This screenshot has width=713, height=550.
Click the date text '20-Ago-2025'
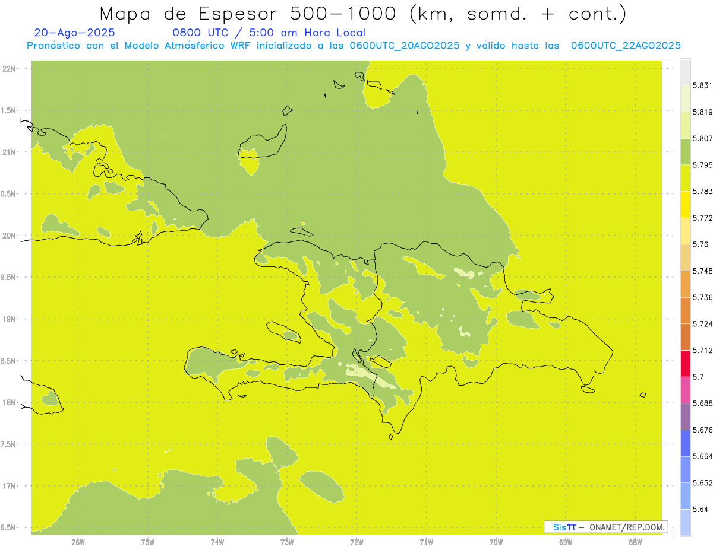pos(75,33)
